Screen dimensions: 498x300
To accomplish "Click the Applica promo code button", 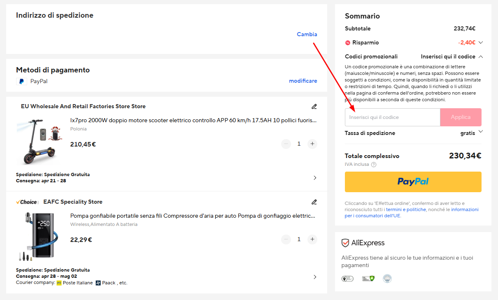I will (461, 117).
